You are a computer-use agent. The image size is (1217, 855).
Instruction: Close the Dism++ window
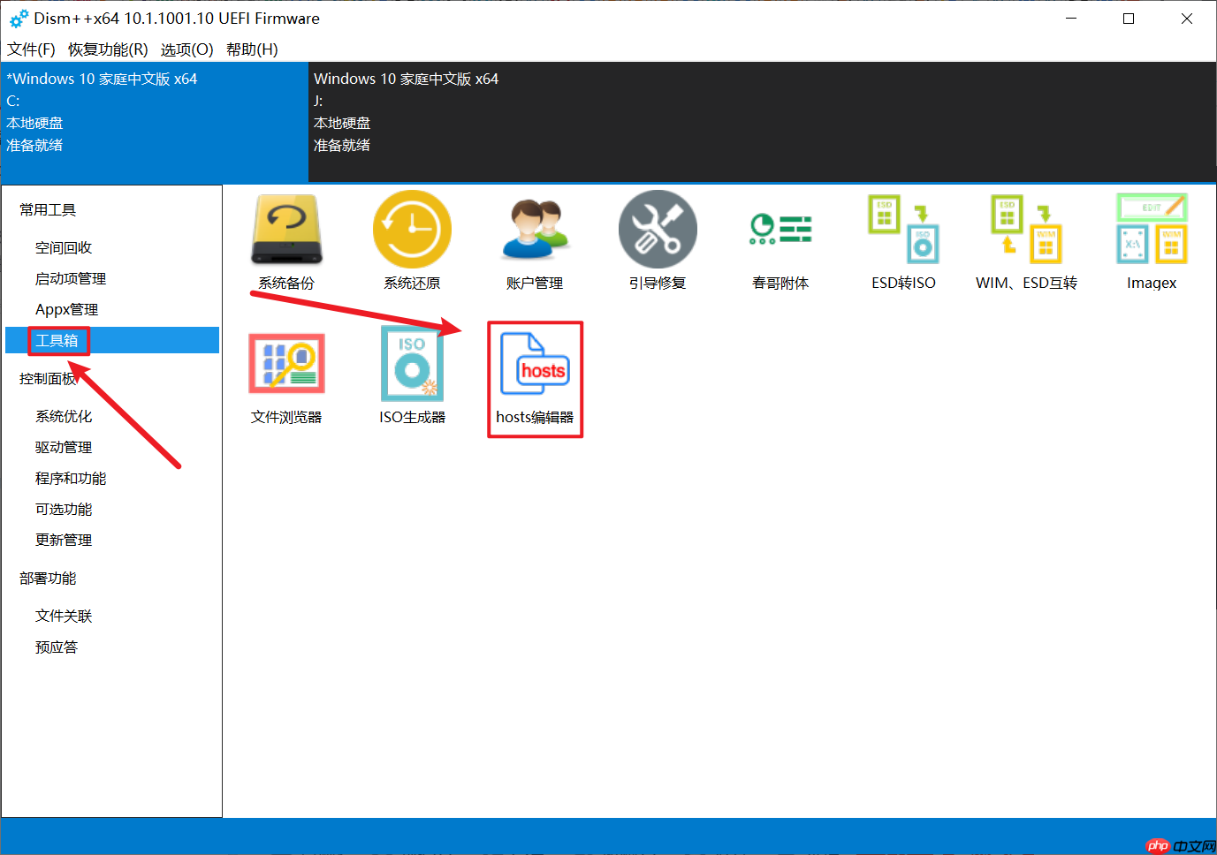coord(1187,19)
